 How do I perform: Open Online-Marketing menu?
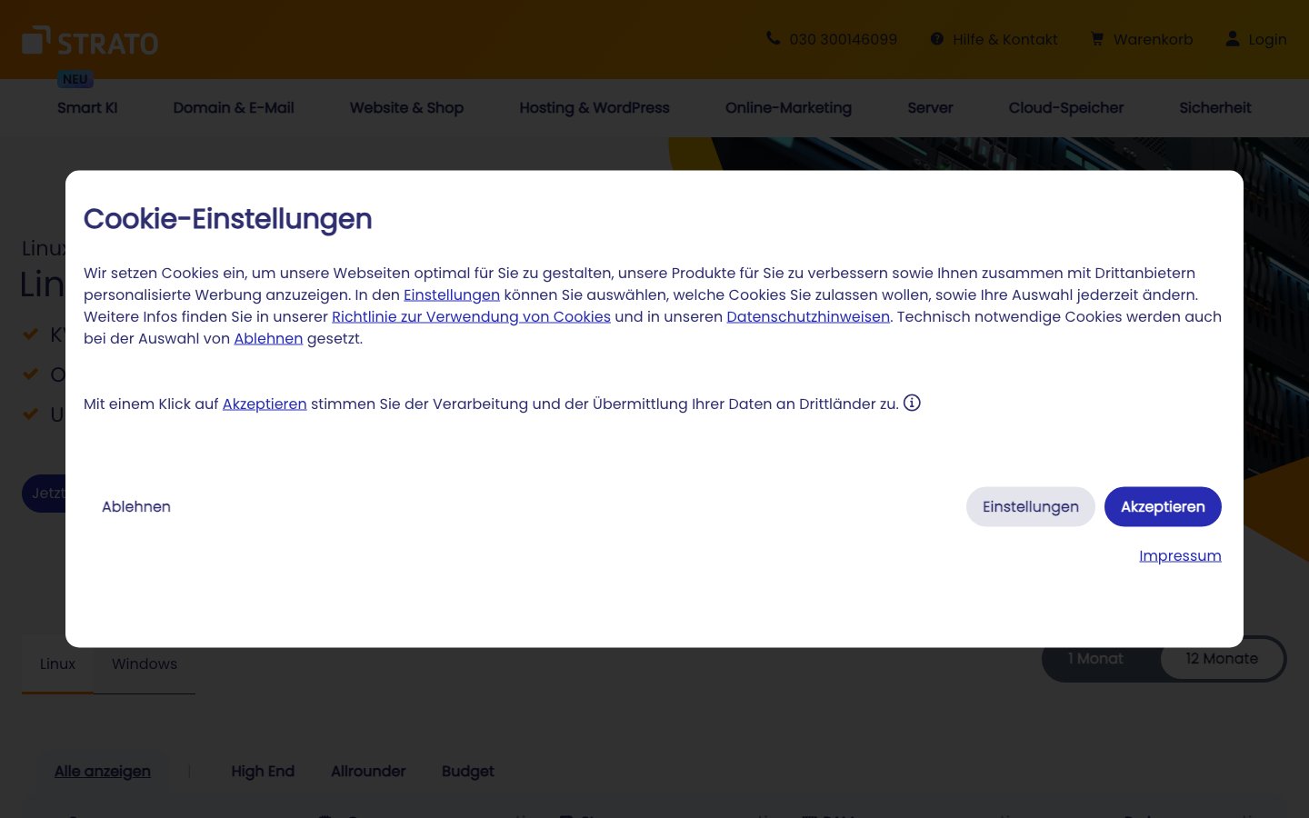click(x=788, y=107)
